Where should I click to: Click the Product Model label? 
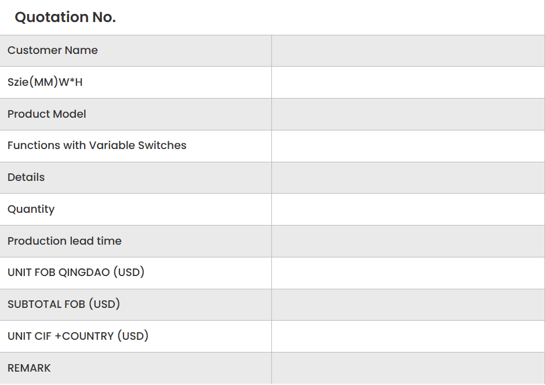pyautogui.click(x=46, y=114)
